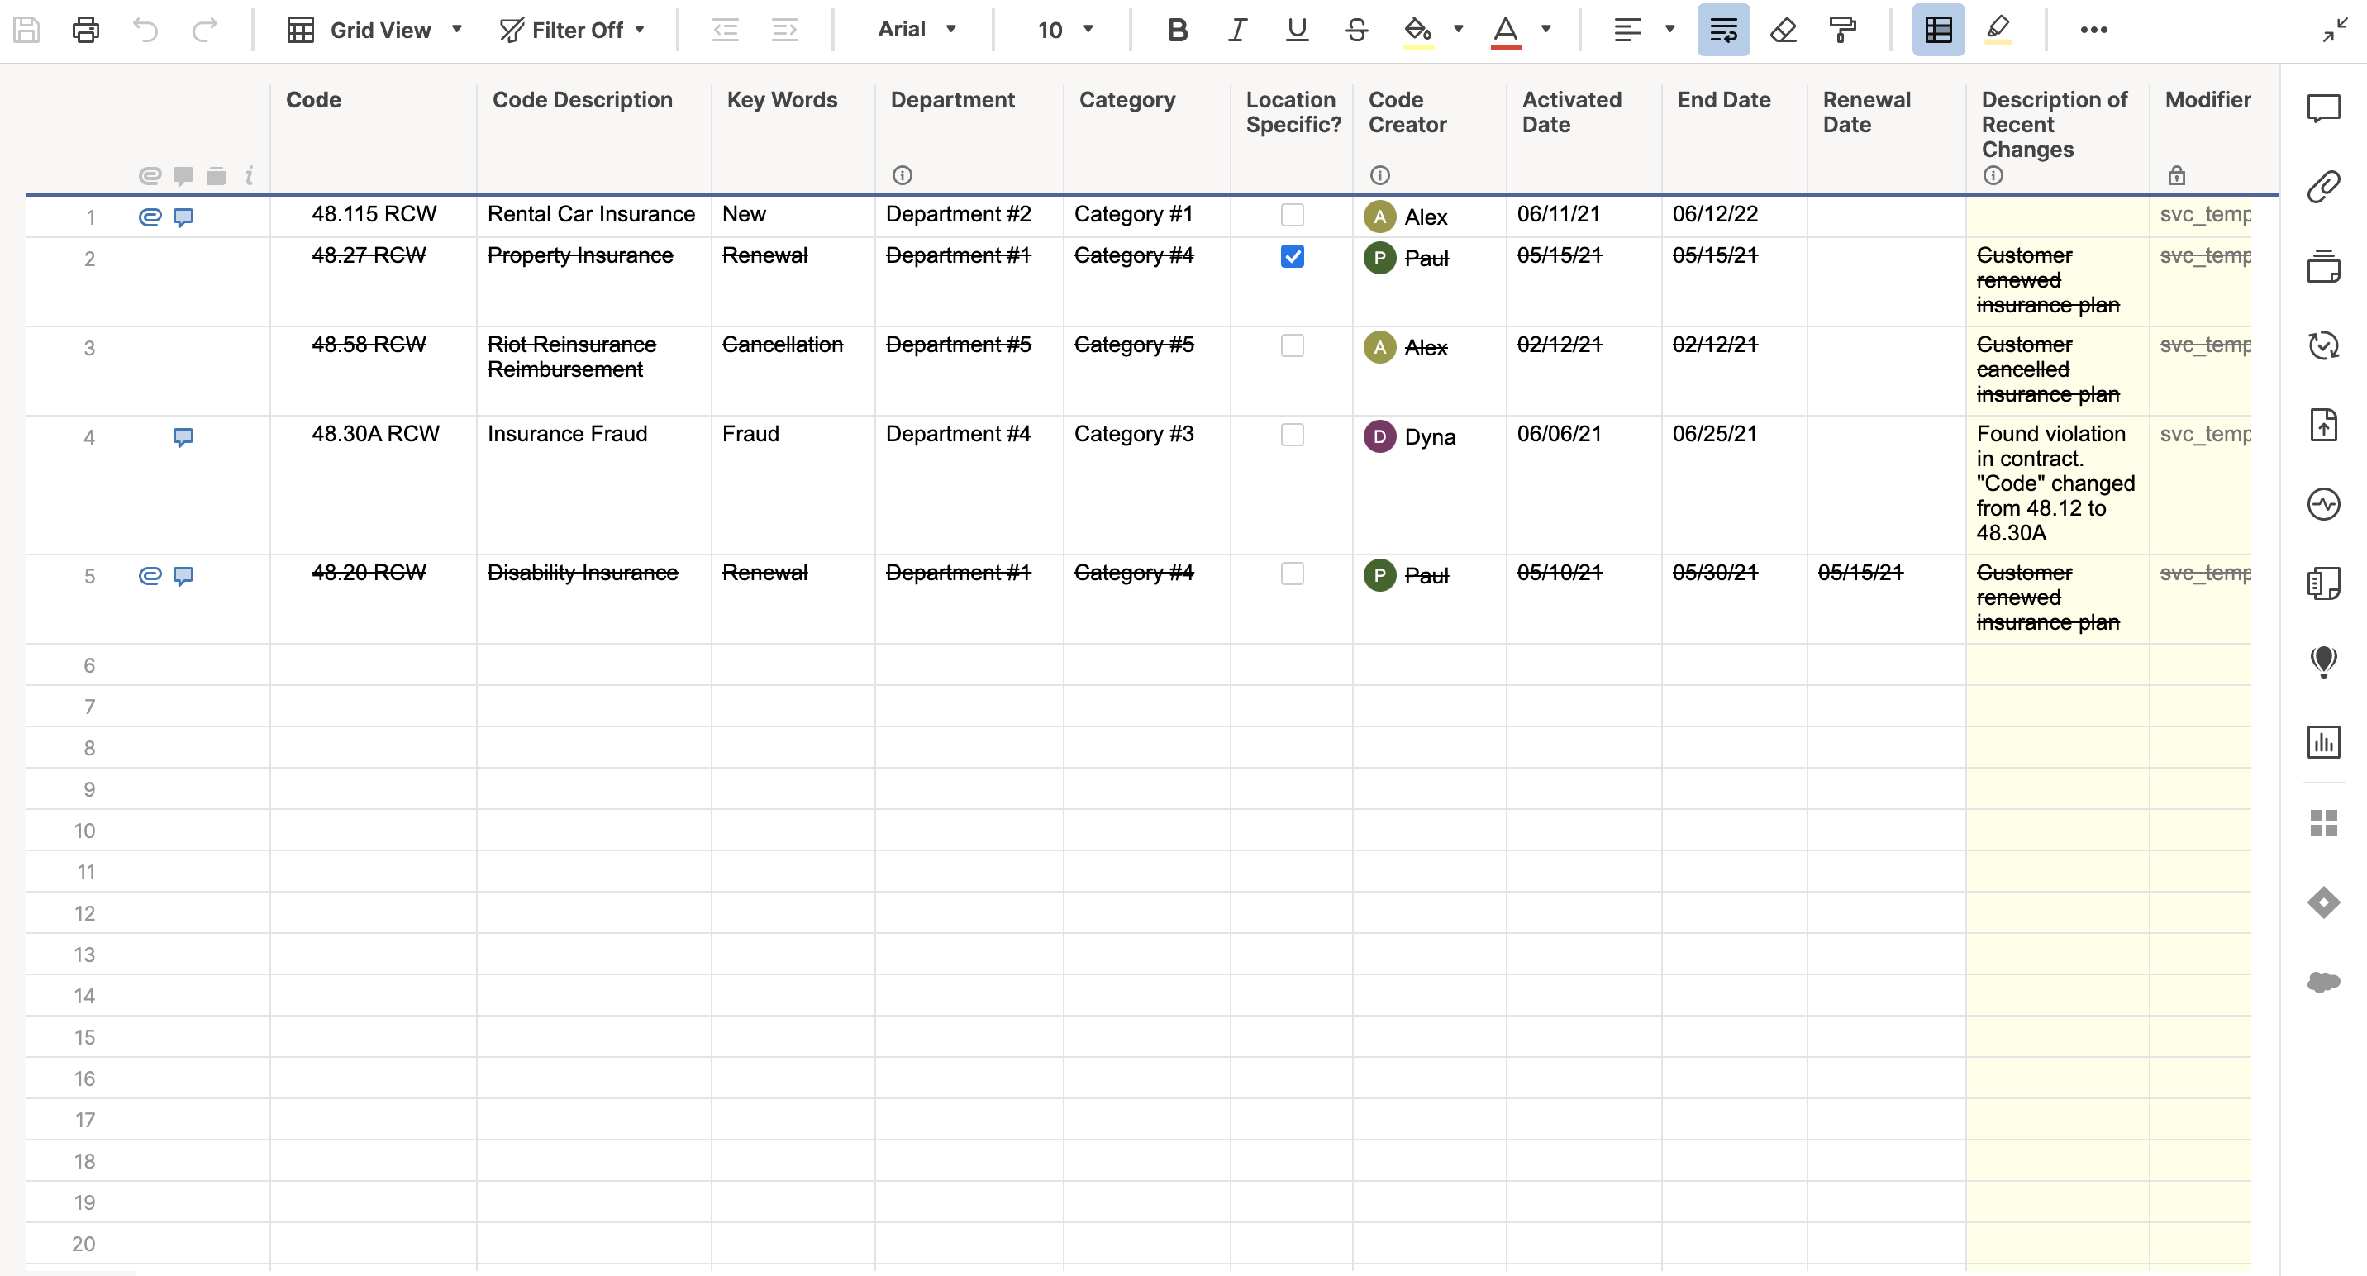Apply underline formatting
Viewport: 2367px width, 1276px height.
click(x=1297, y=31)
